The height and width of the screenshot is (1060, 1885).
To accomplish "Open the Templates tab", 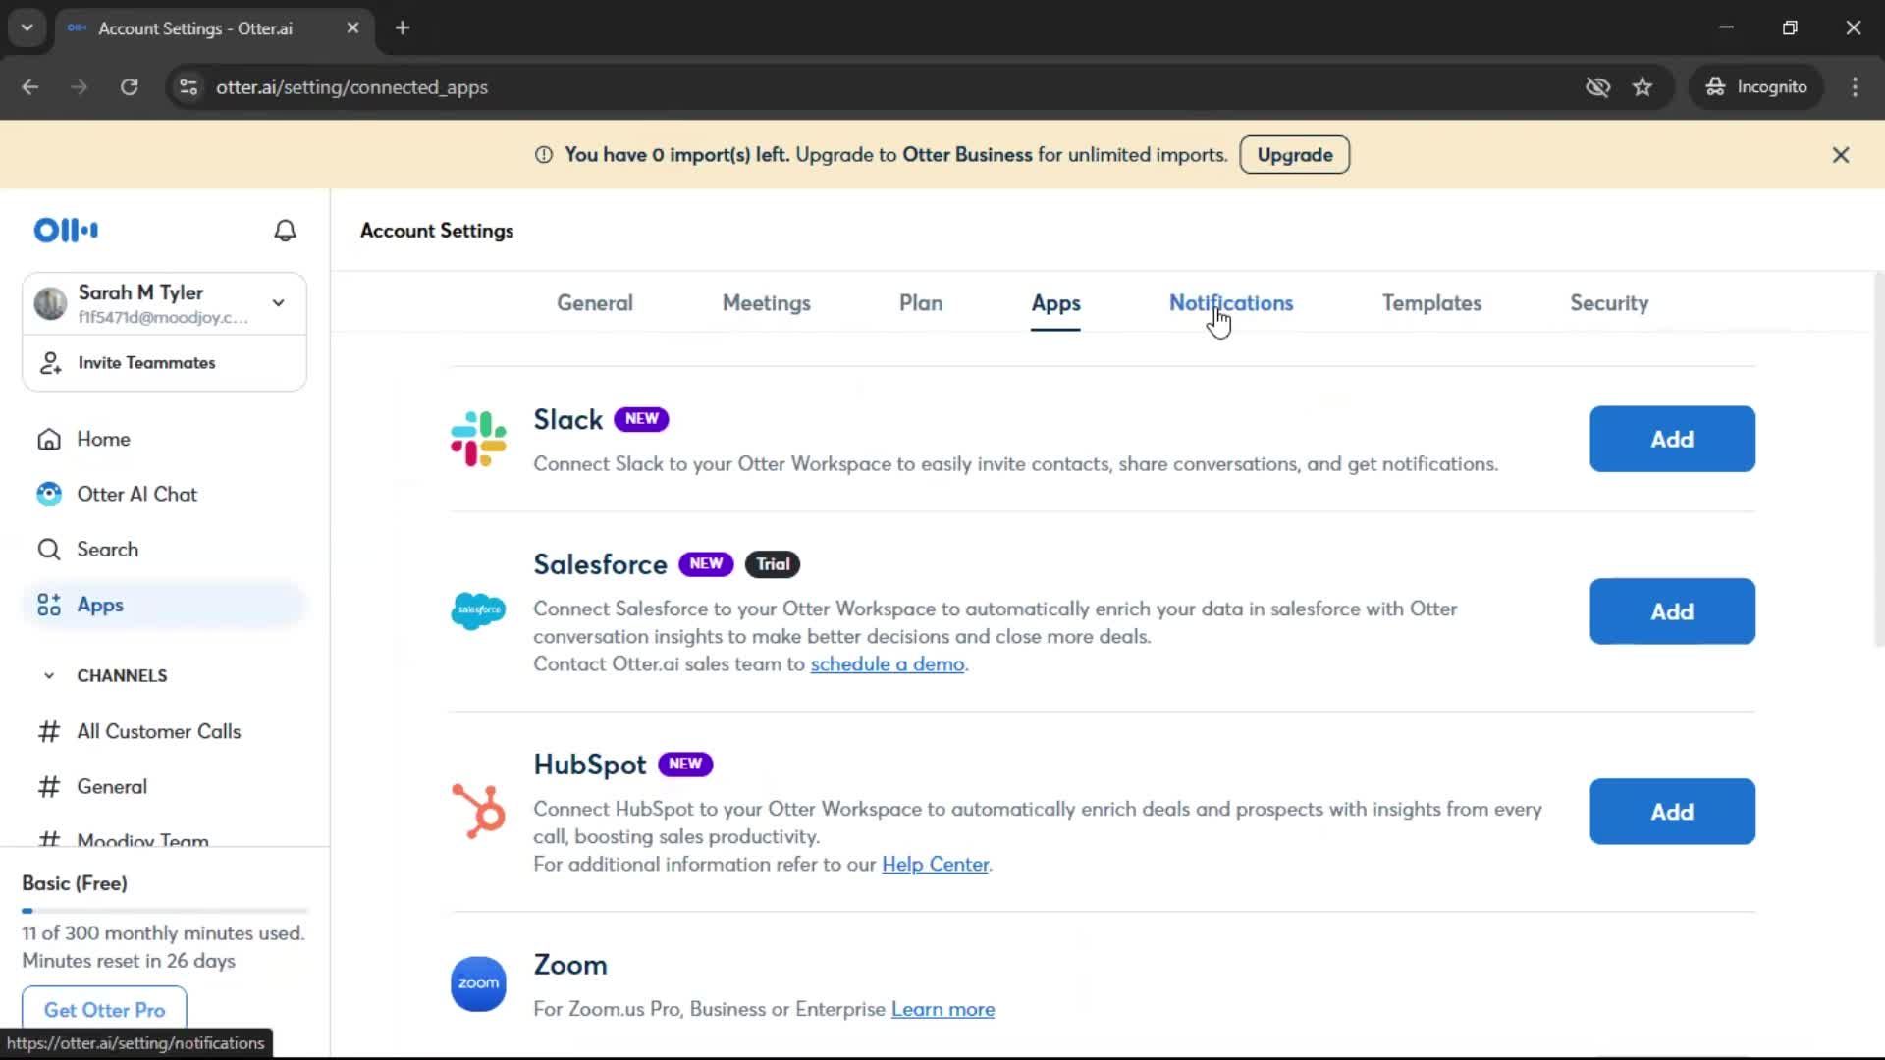I will click(1431, 303).
